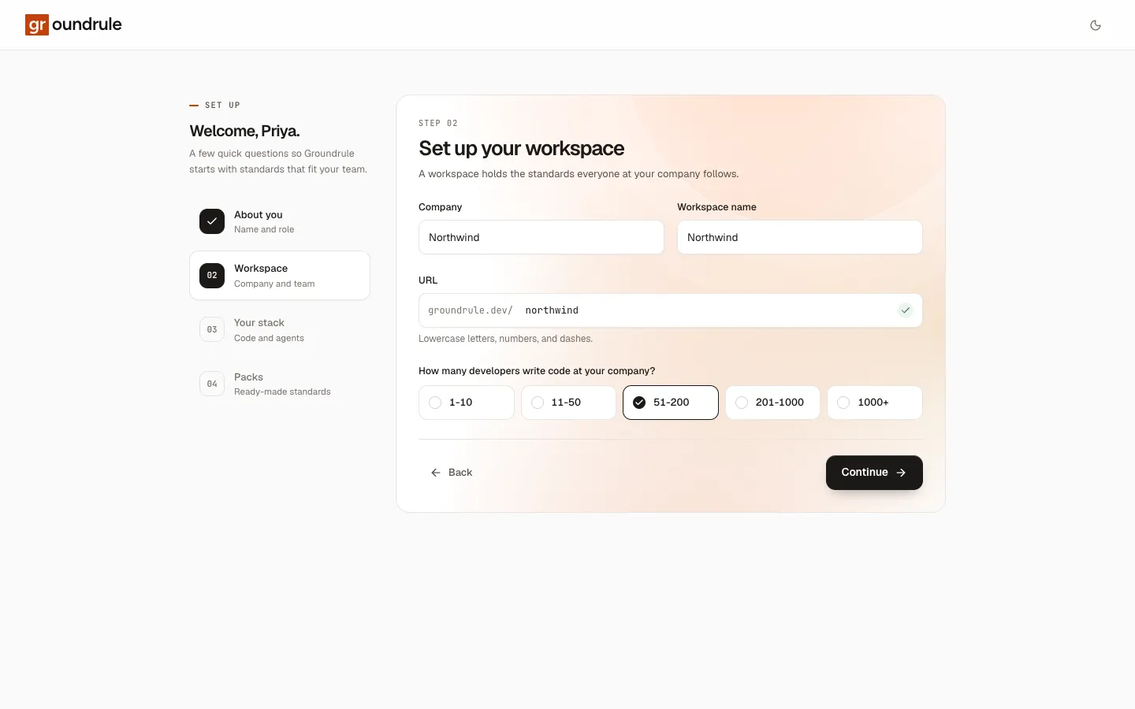Click the 'Welcome, Priya.' heading
The height and width of the screenshot is (709, 1135).
244,131
